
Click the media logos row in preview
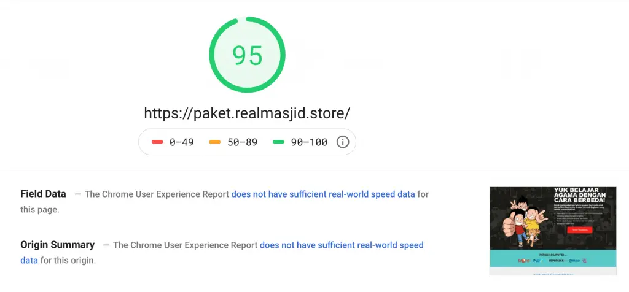coord(553,260)
